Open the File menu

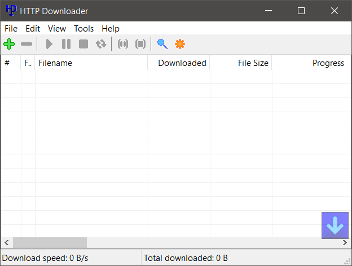[x=11, y=29]
